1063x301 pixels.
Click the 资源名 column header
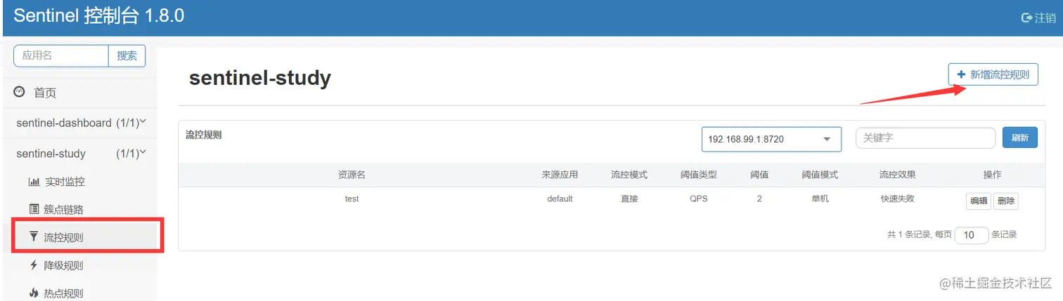coord(352,175)
